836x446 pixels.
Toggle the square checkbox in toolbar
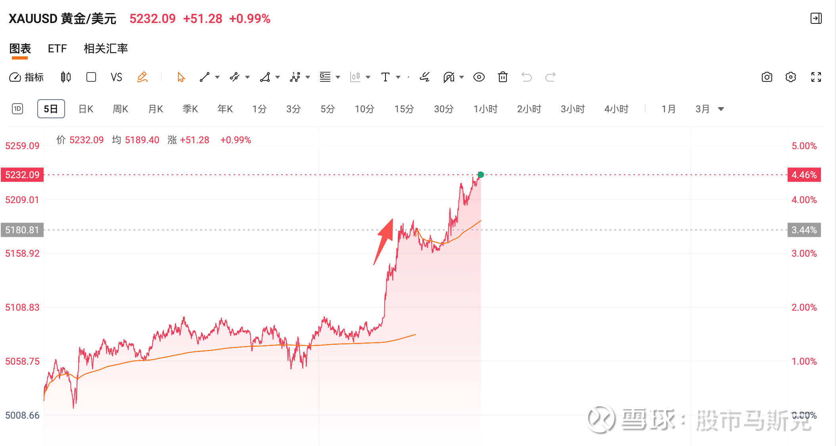pyautogui.click(x=91, y=77)
